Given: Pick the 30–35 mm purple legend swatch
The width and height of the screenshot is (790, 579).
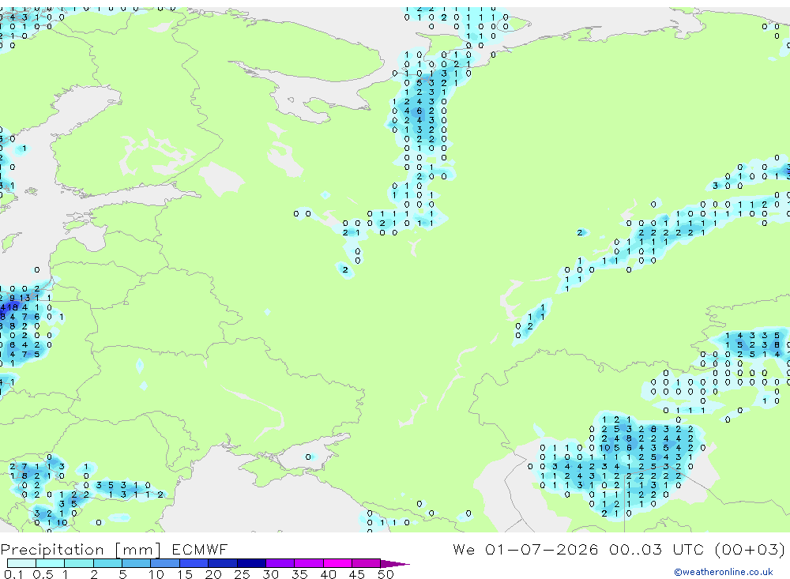Looking at the screenshot, I should click(x=280, y=563).
